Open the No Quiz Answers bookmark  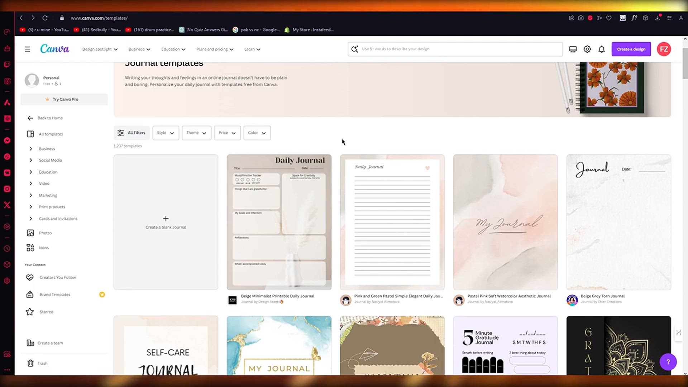[204, 30]
